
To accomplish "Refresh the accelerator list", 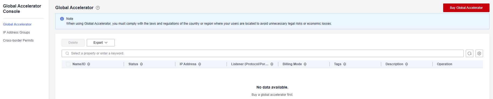I will 470,53.
